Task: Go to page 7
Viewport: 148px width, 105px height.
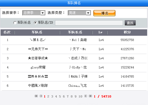Action: coord(68,96)
